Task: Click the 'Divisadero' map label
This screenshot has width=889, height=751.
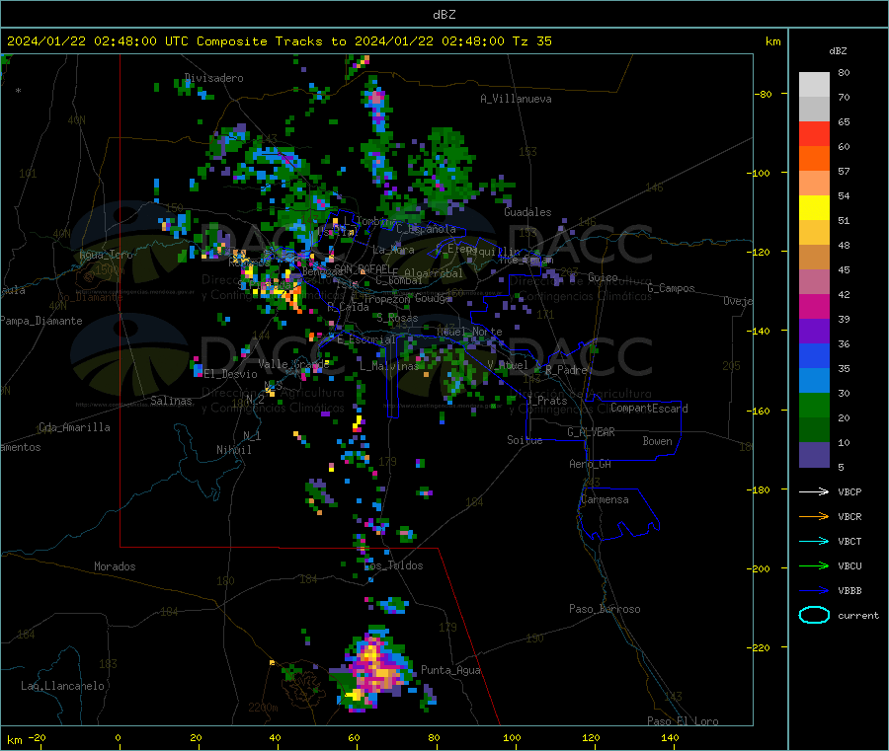Action: 214,78
